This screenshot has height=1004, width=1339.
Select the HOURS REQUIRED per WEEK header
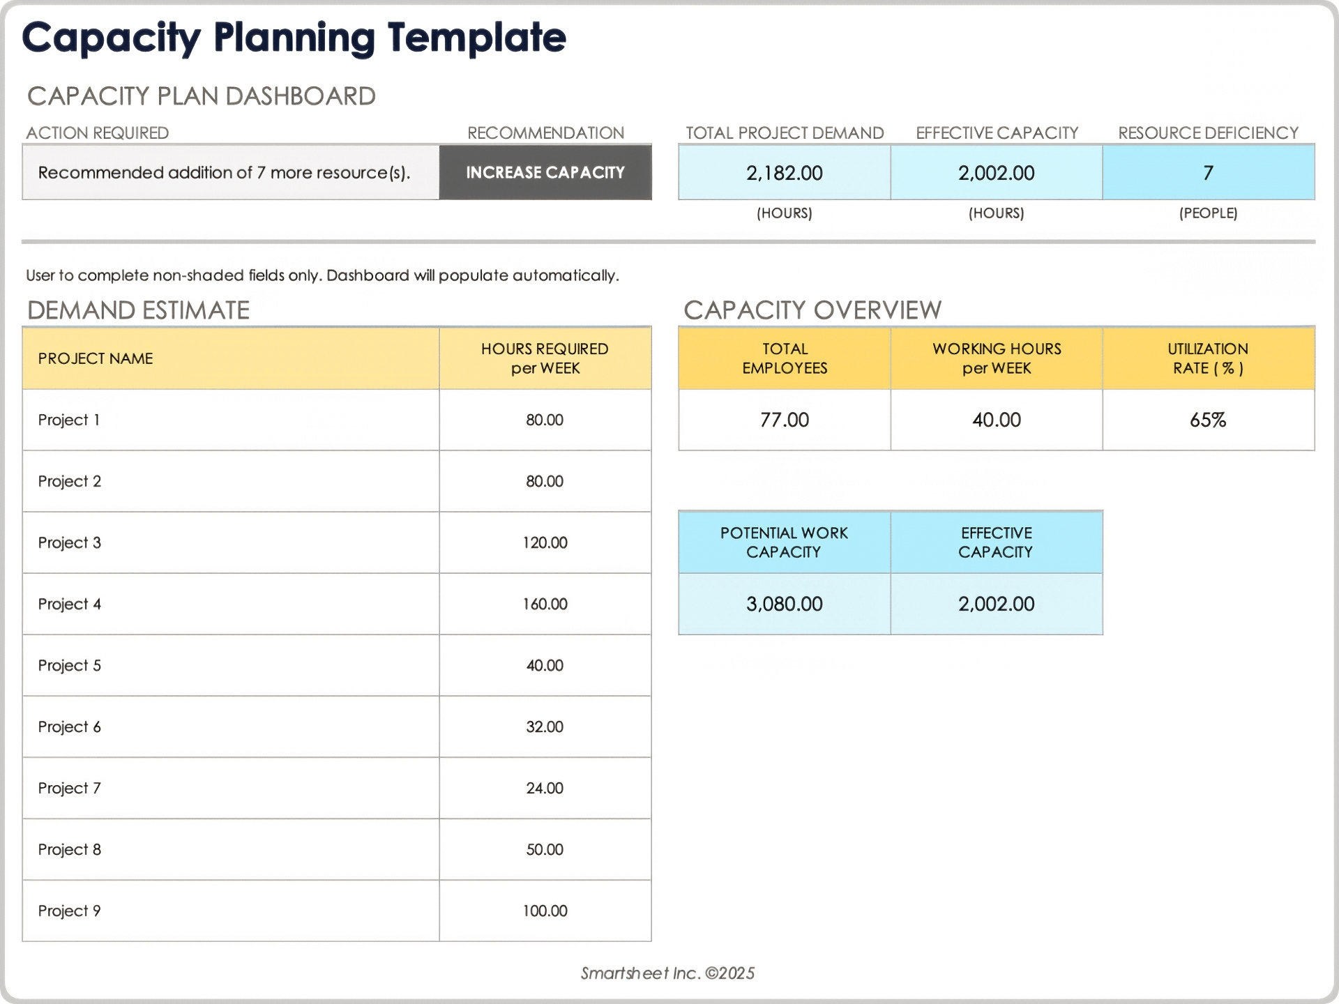pos(545,358)
